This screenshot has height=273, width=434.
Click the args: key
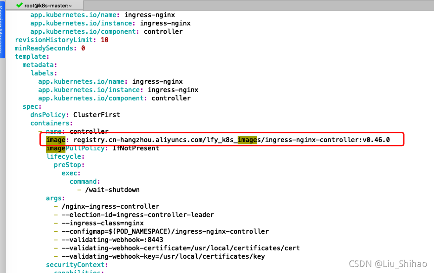tap(55, 198)
